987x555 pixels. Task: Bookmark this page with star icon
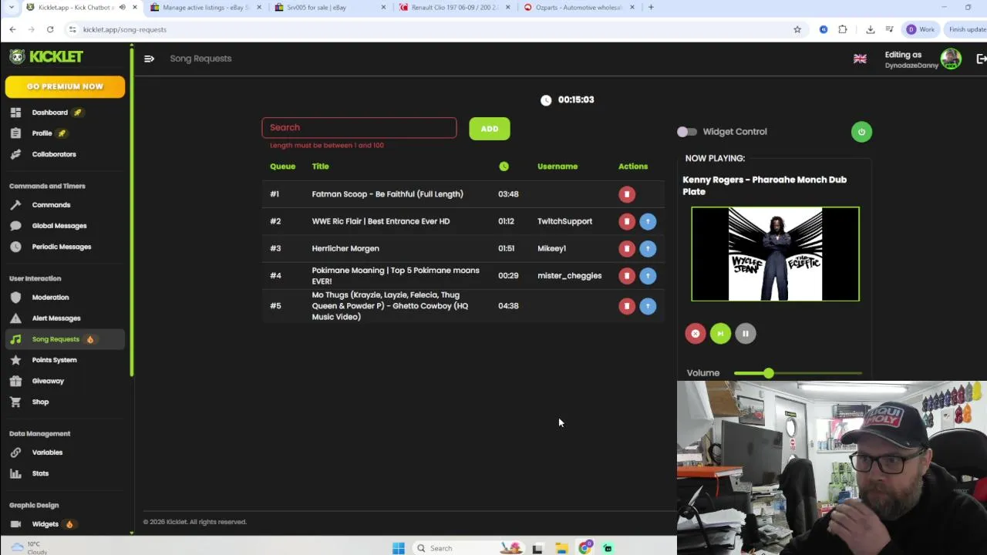797,29
